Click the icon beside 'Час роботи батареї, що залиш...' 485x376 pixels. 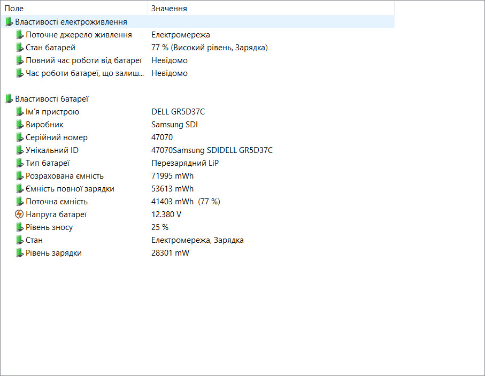point(19,73)
